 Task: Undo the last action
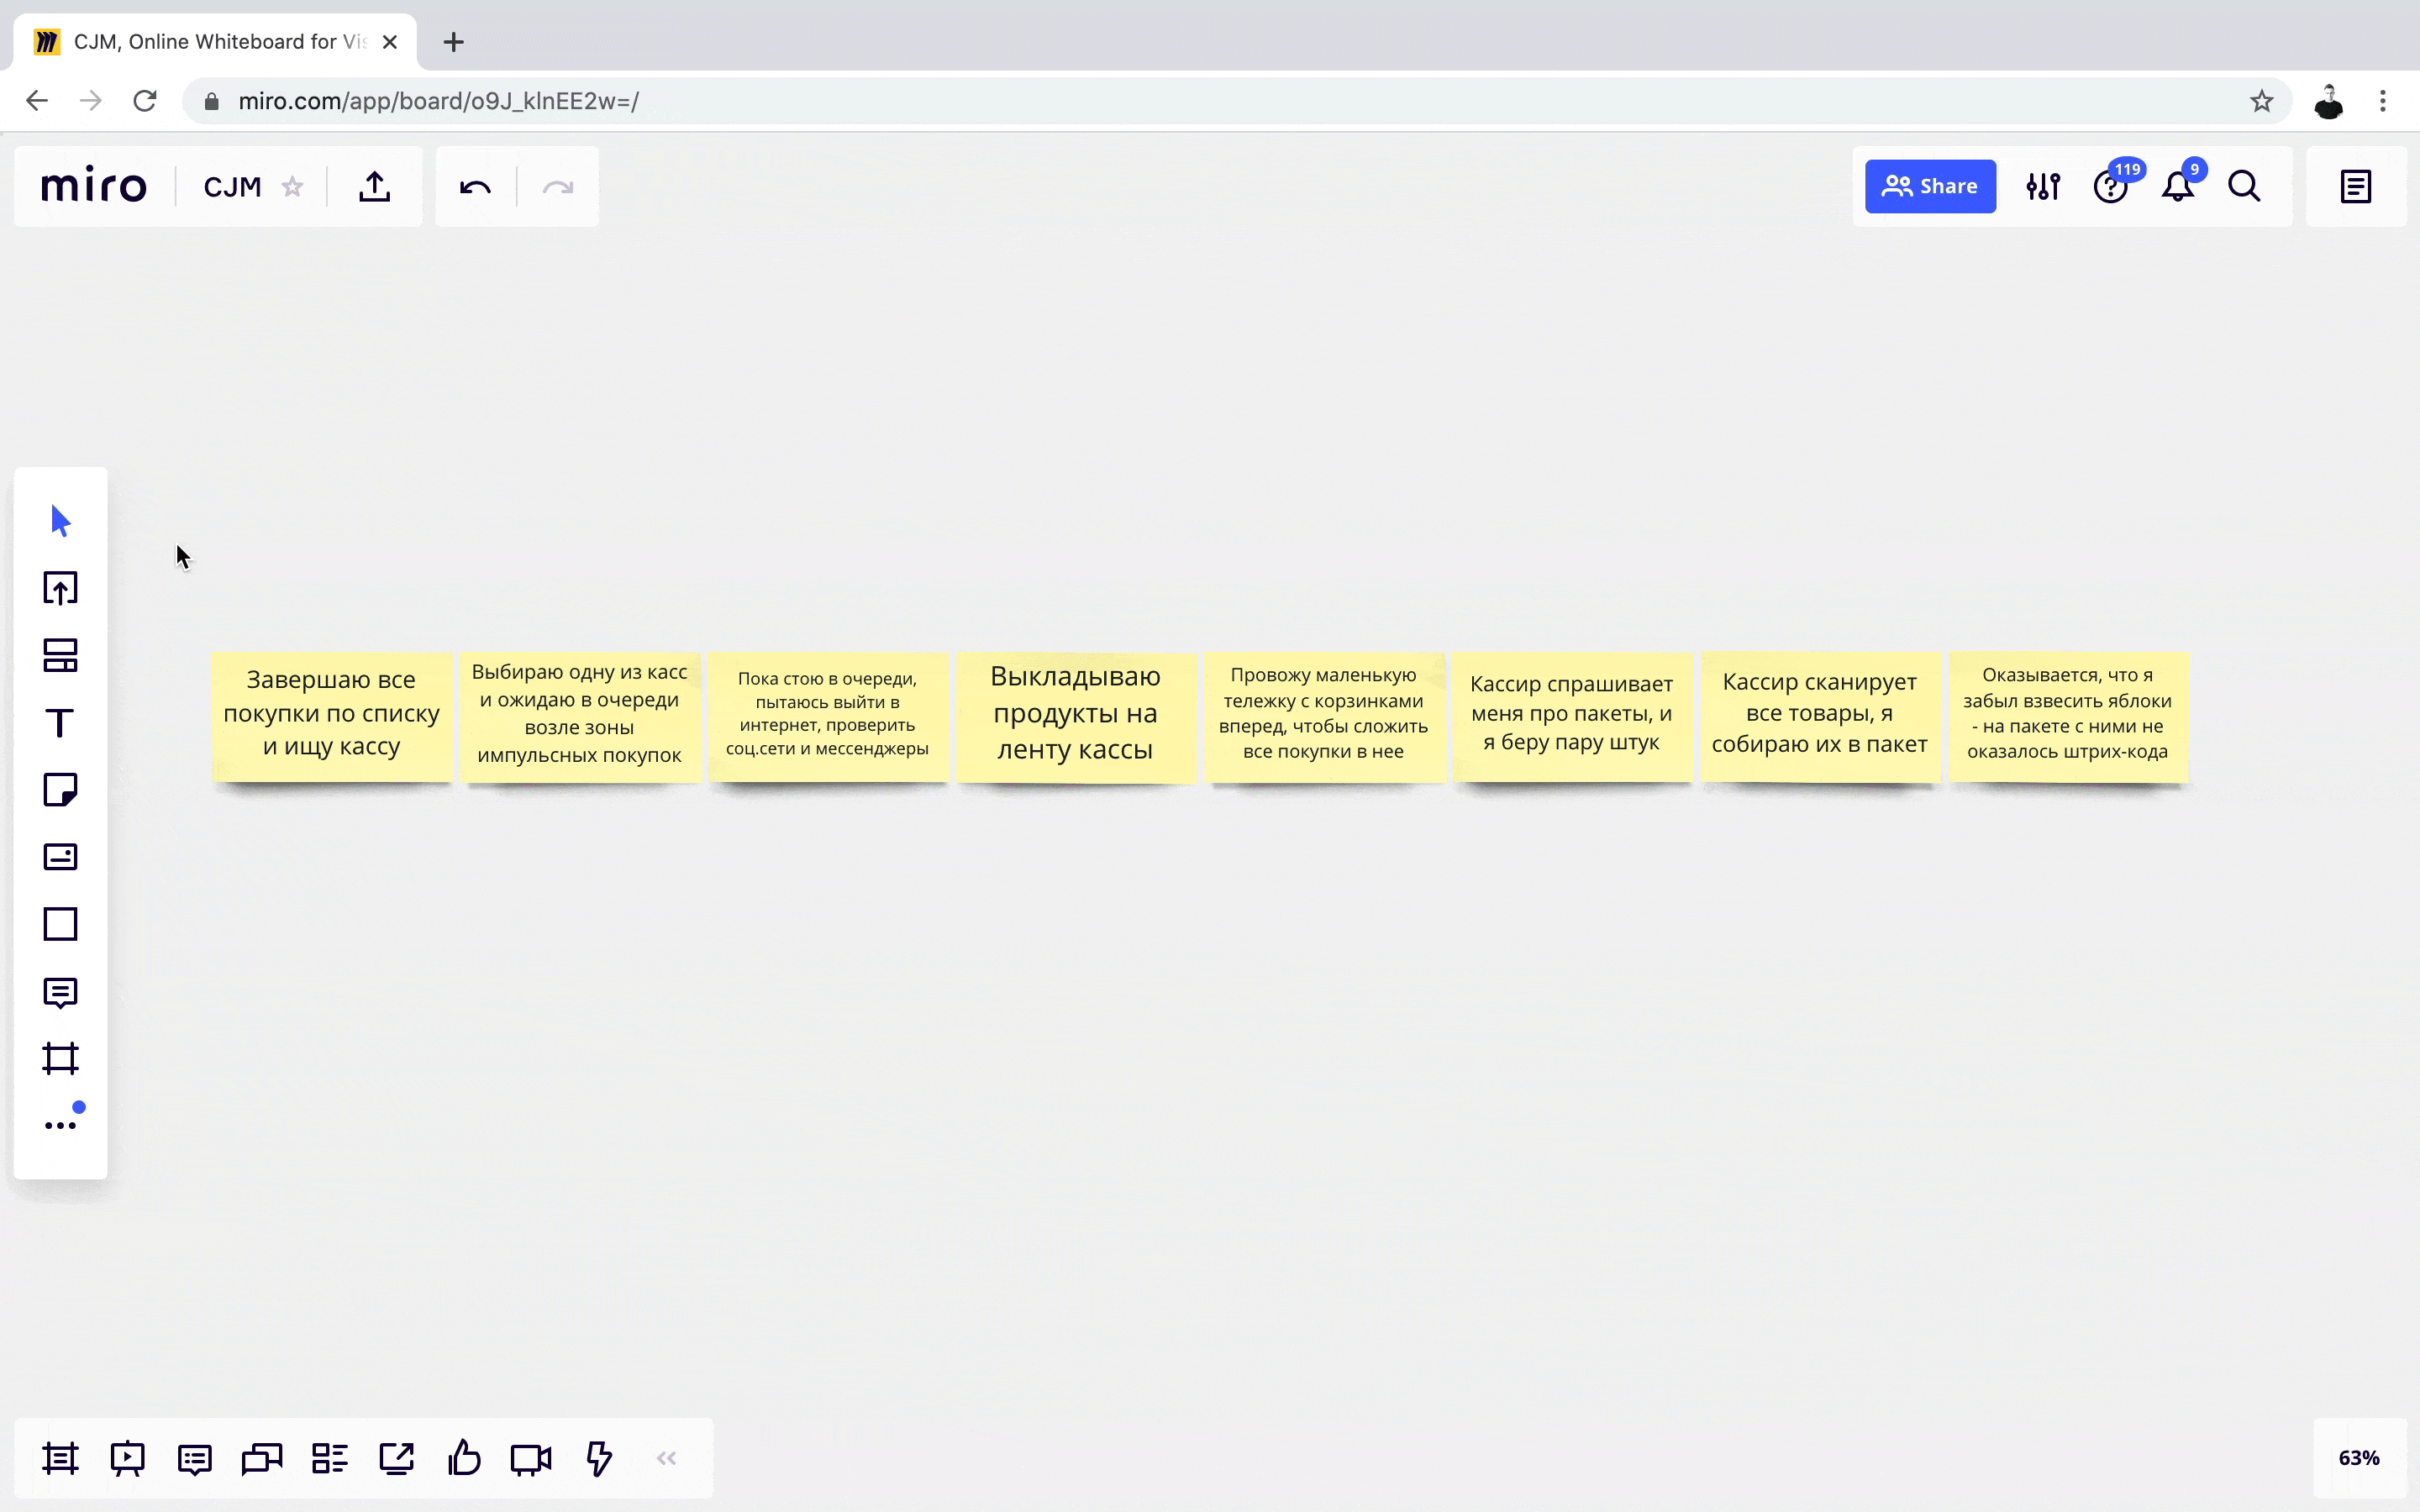(x=475, y=187)
